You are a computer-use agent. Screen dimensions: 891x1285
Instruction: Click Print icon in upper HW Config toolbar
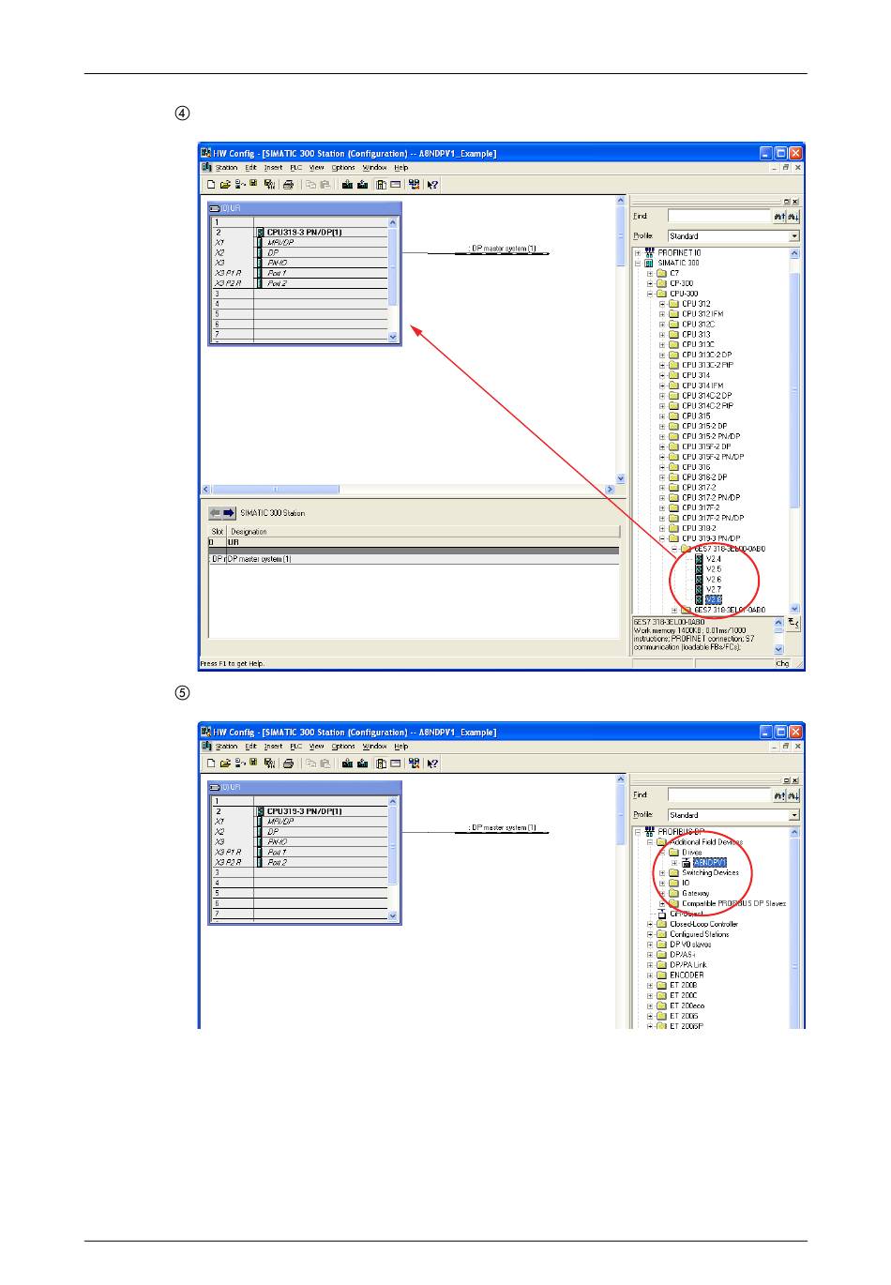tap(289, 185)
